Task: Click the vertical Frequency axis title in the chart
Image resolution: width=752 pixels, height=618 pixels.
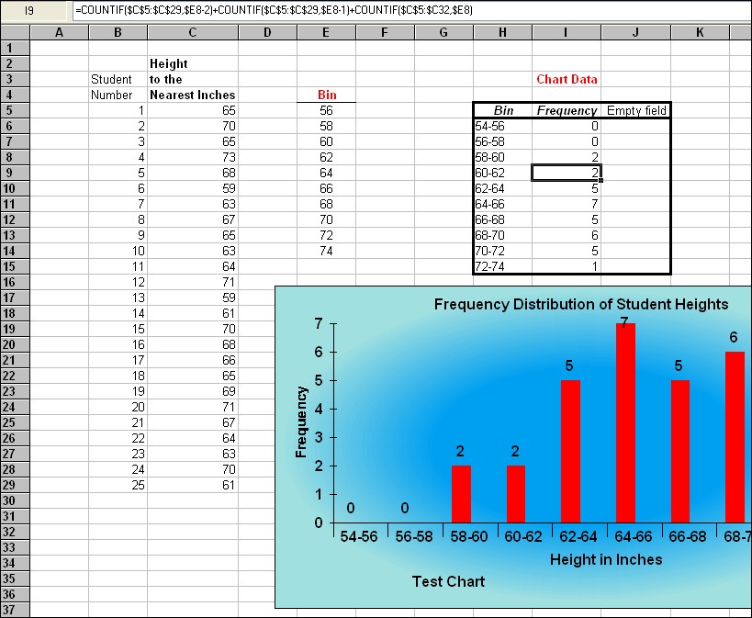Action: pos(302,421)
